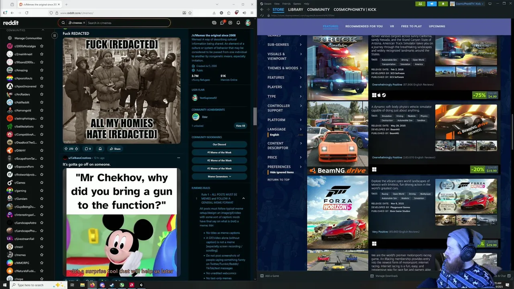The image size is (514, 289).
Task: Favorite r/2000sNostalgia with its star
Action: 41,46
